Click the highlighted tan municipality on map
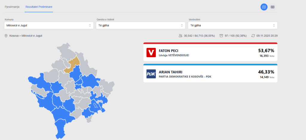This screenshot has width=306, height=140. click(74, 64)
